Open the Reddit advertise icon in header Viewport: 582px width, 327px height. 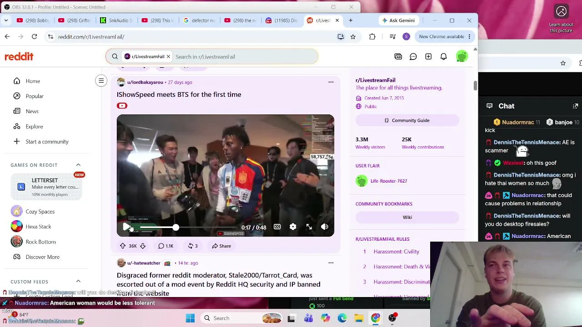pyautogui.click(x=398, y=57)
